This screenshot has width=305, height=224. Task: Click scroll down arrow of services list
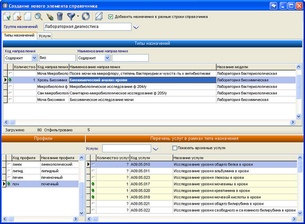(300, 213)
